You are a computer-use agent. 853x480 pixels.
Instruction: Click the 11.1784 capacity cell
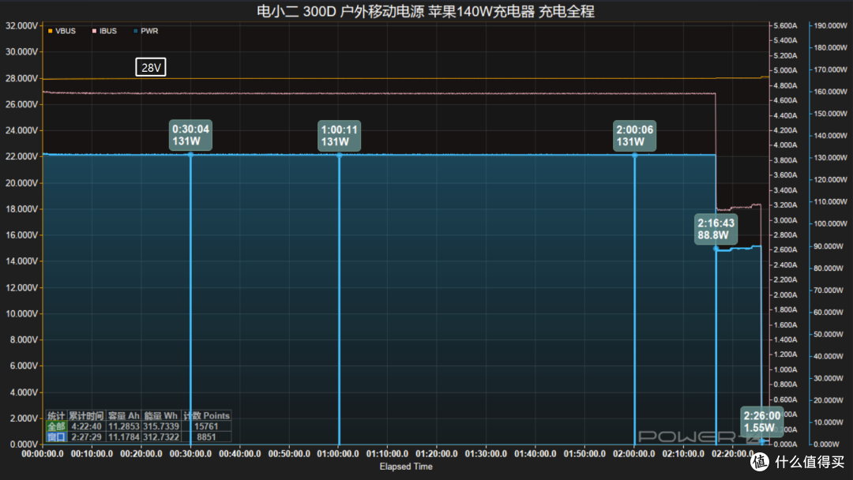(123, 437)
